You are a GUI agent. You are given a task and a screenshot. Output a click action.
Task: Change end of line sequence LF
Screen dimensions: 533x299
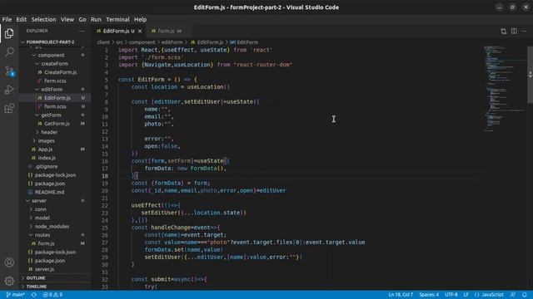pyautogui.click(x=466, y=295)
